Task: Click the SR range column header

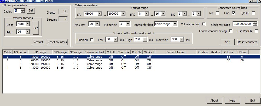Action: tap(40, 52)
